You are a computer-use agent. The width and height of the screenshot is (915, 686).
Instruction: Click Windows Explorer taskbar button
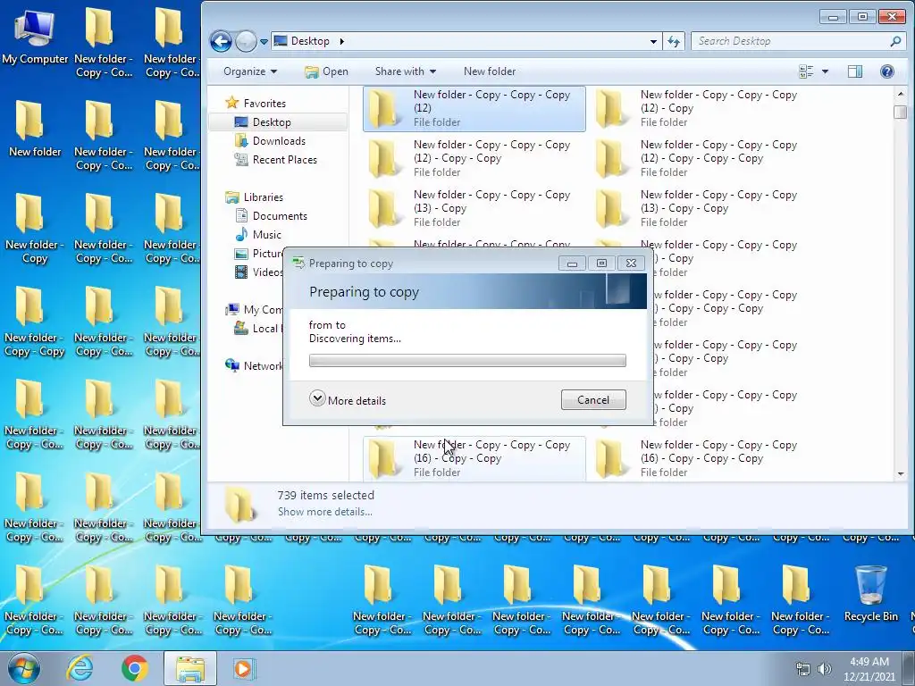coord(190,668)
